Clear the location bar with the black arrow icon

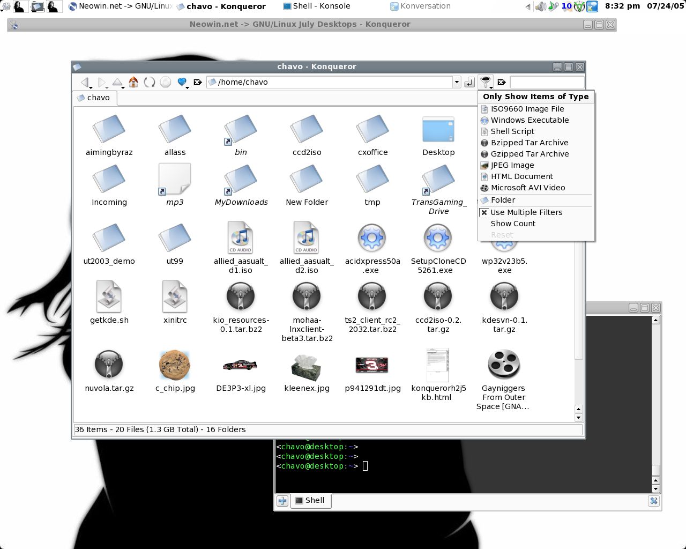[197, 82]
